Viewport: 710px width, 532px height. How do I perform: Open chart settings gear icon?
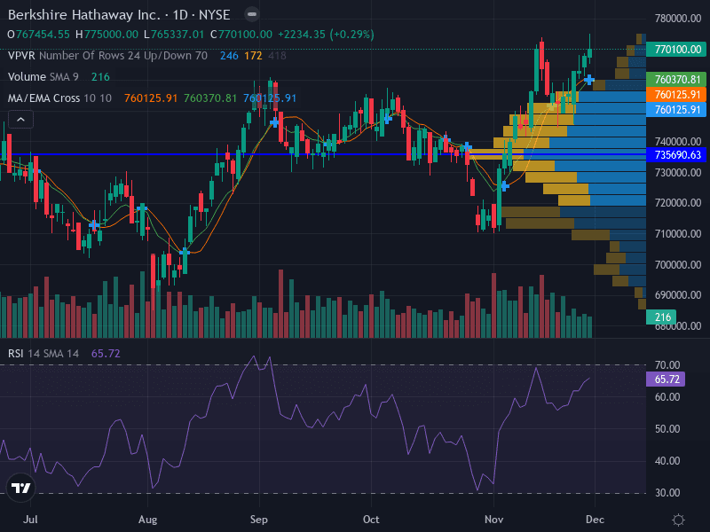coord(678,520)
